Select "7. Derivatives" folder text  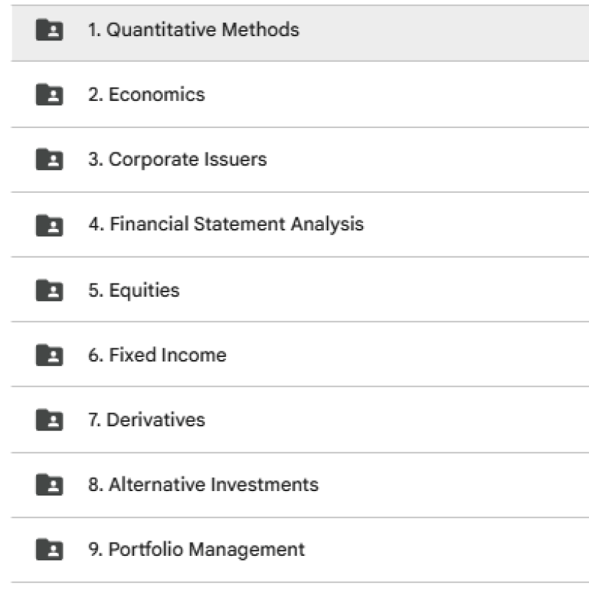point(147,420)
